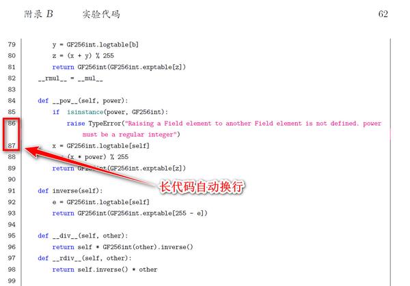Click line number 99 in the gutter
This screenshot has height=286, width=410.
(12, 281)
